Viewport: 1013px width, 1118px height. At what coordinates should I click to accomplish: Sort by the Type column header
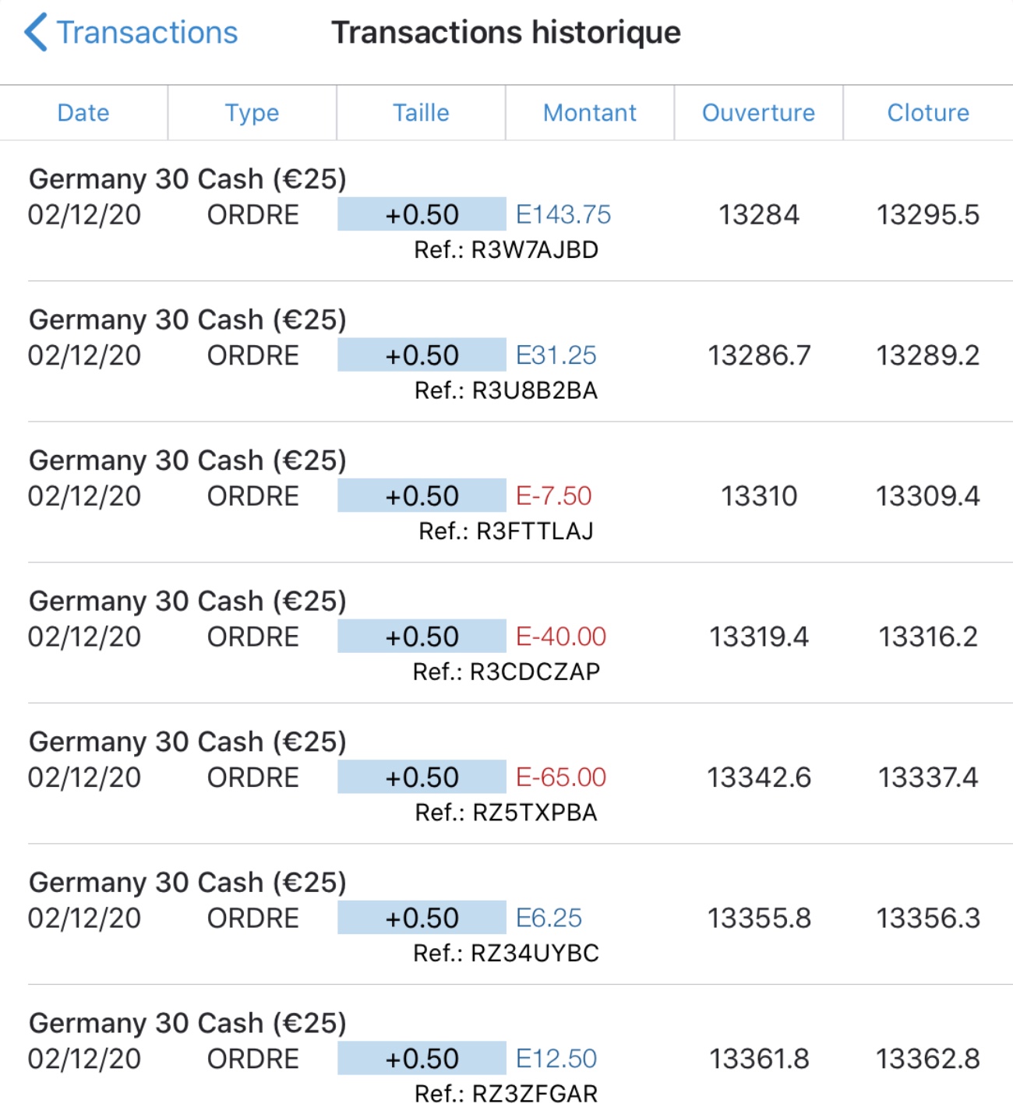(252, 113)
